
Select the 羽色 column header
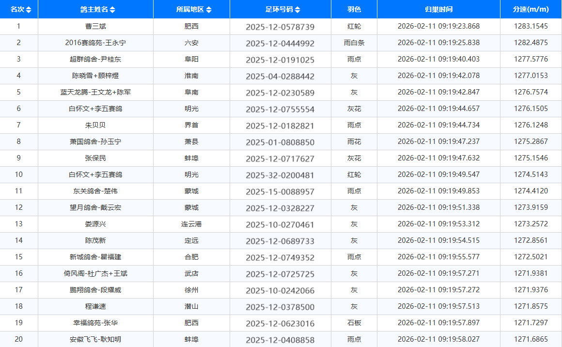tap(354, 10)
